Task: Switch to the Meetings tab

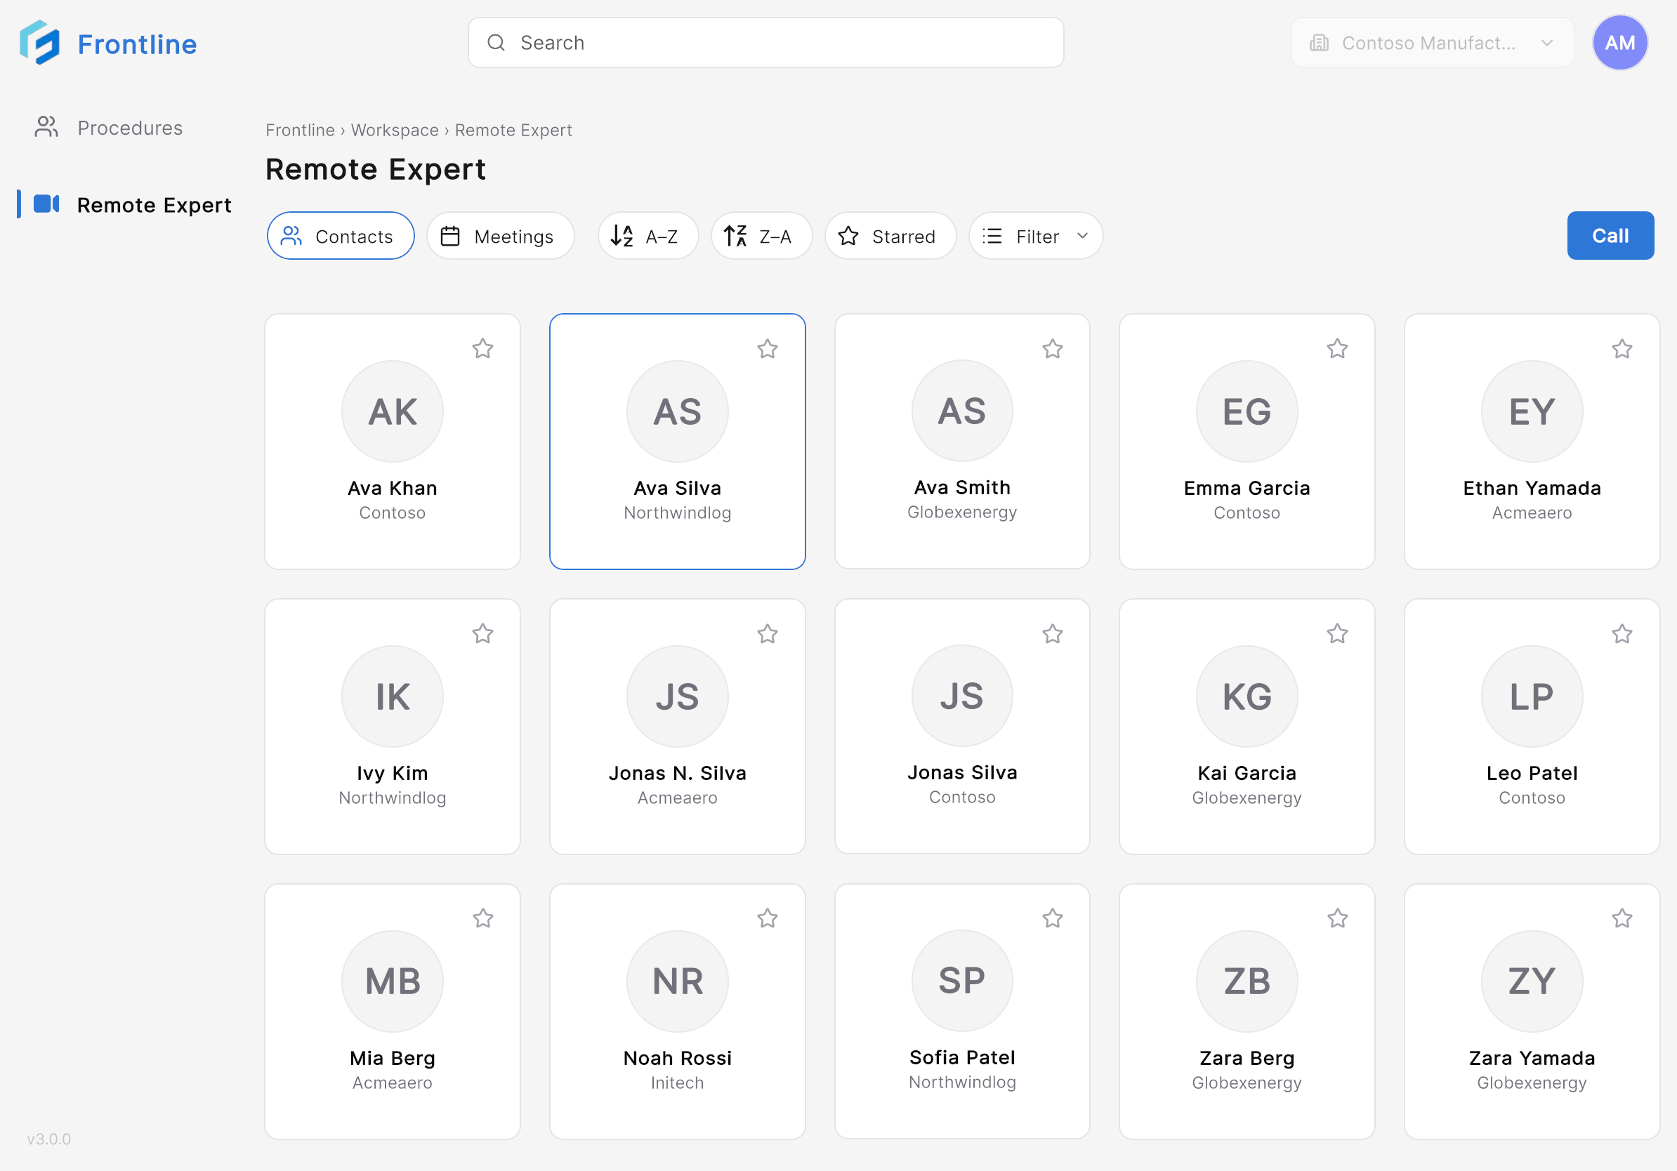Action: 500,236
